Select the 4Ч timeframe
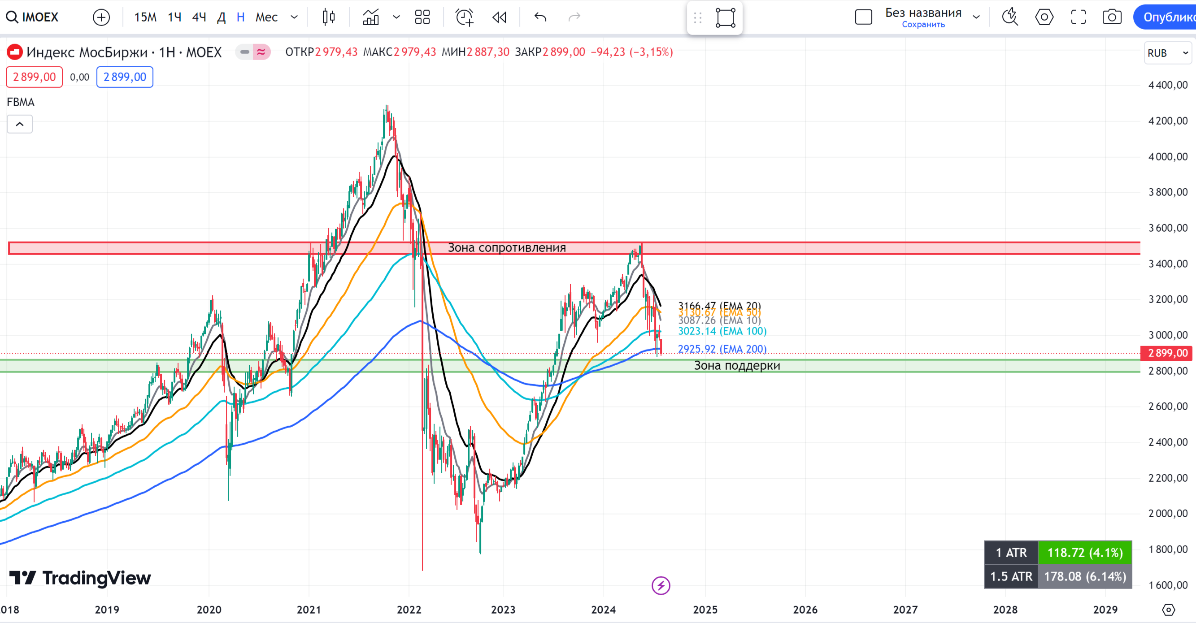1196x627 pixels. (199, 17)
